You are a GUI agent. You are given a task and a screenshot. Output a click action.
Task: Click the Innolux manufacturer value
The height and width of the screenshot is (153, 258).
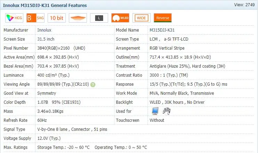[44, 30]
